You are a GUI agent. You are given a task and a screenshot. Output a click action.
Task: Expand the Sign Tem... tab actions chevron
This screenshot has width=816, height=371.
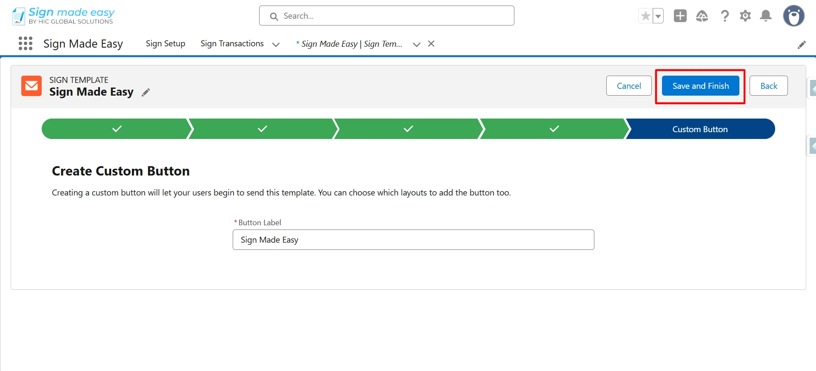417,44
